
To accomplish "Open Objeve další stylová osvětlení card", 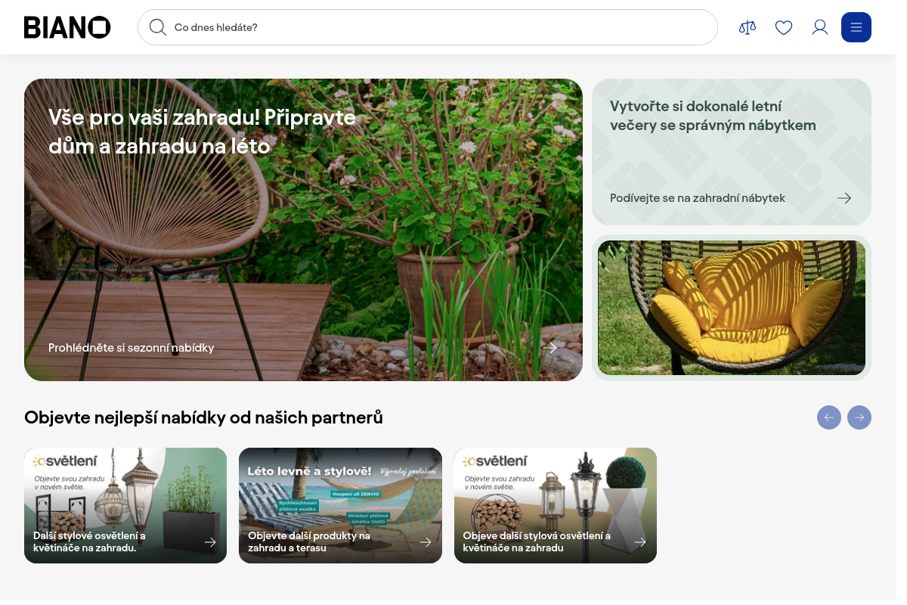I will (556, 505).
